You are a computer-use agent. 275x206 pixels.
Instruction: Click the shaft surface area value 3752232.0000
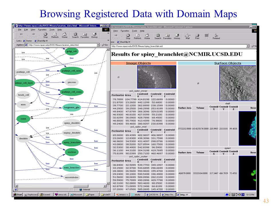point(184,128)
